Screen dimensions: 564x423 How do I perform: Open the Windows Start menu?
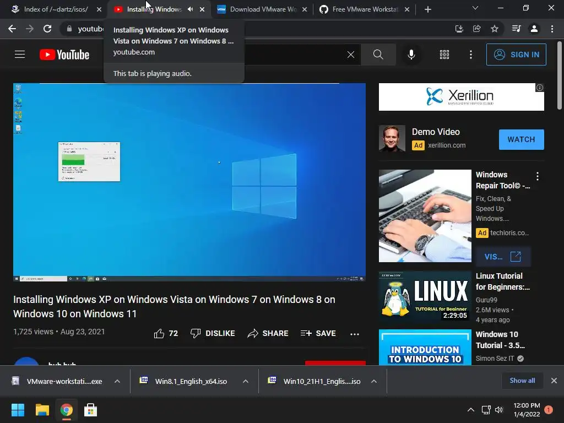[18, 410]
